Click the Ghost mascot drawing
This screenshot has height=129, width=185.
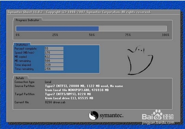pyautogui.click(x=140, y=60)
